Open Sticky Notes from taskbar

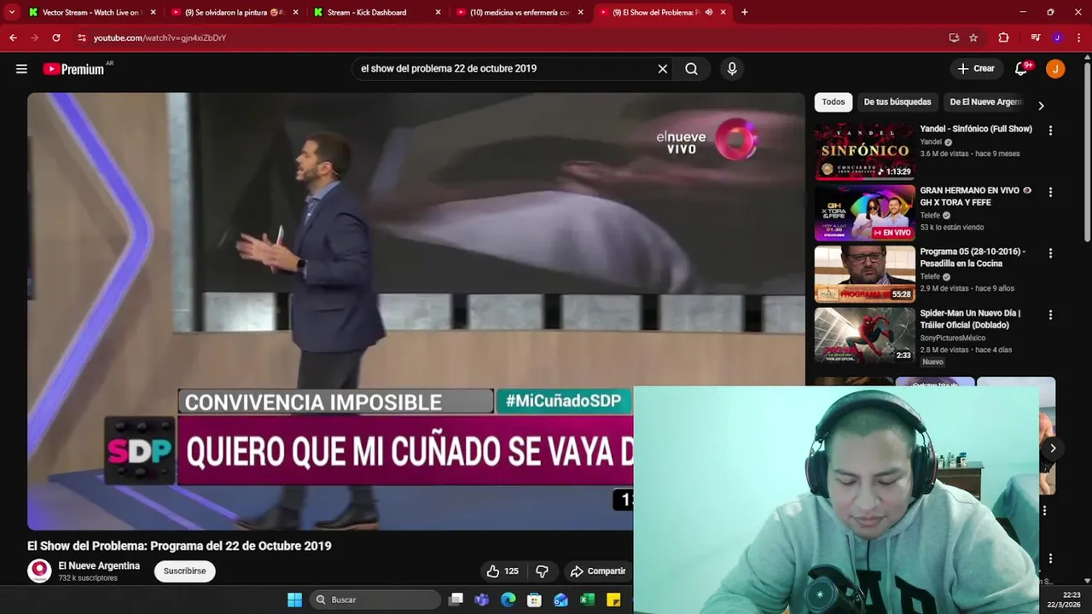click(x=613, y=600)
